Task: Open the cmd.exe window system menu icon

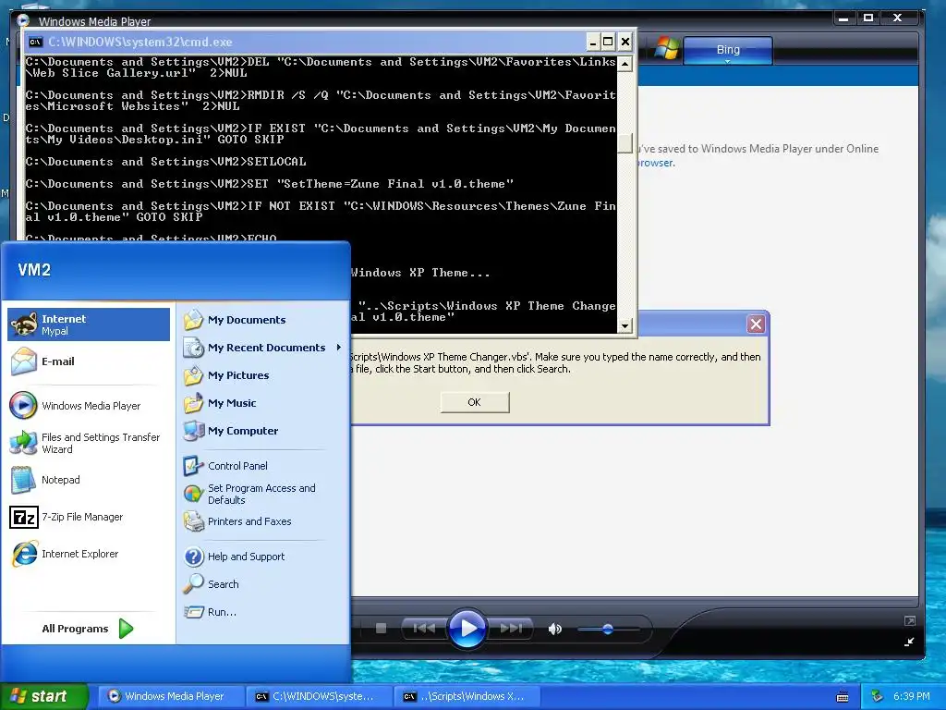Action: point(36,42)
